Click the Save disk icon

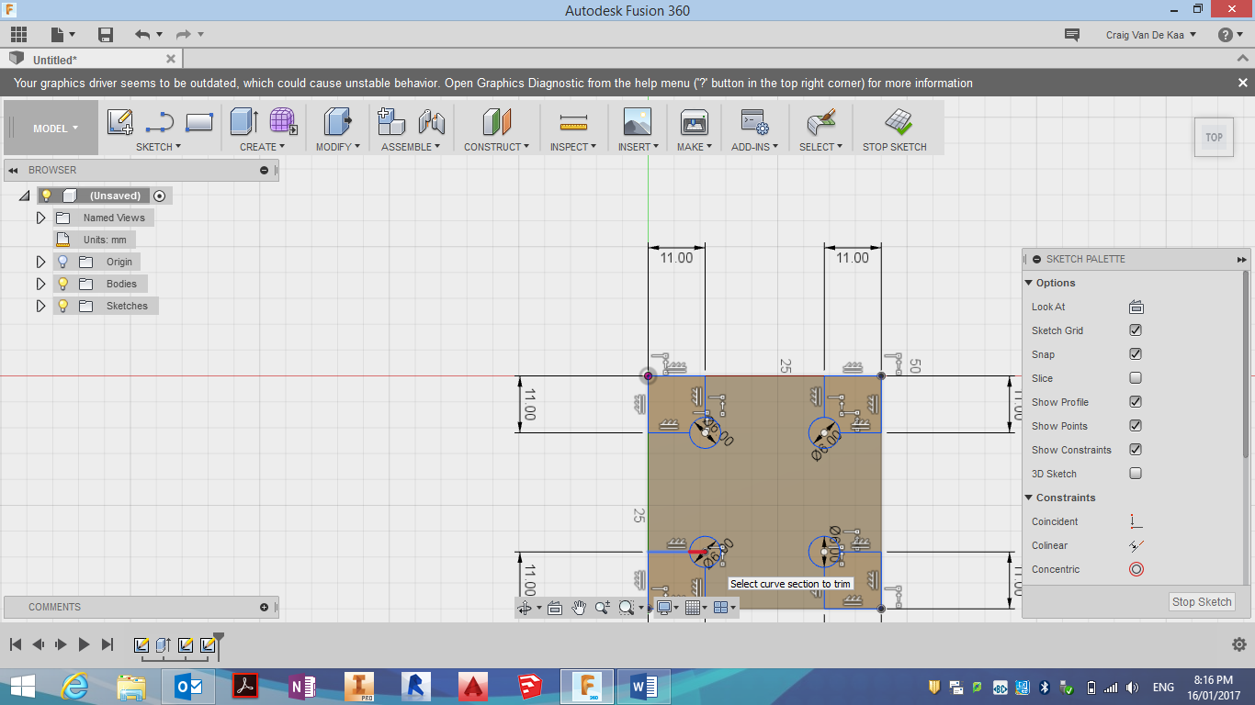[x=106, y=35]
